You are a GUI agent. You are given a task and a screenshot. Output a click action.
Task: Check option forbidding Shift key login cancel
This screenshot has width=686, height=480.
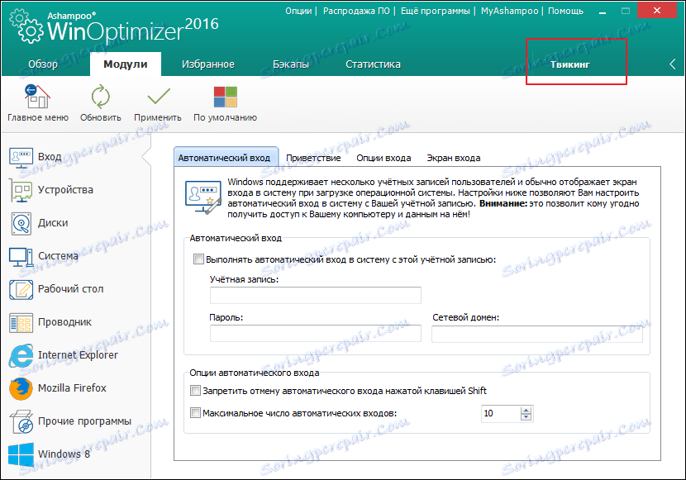(x=195, y=391)
